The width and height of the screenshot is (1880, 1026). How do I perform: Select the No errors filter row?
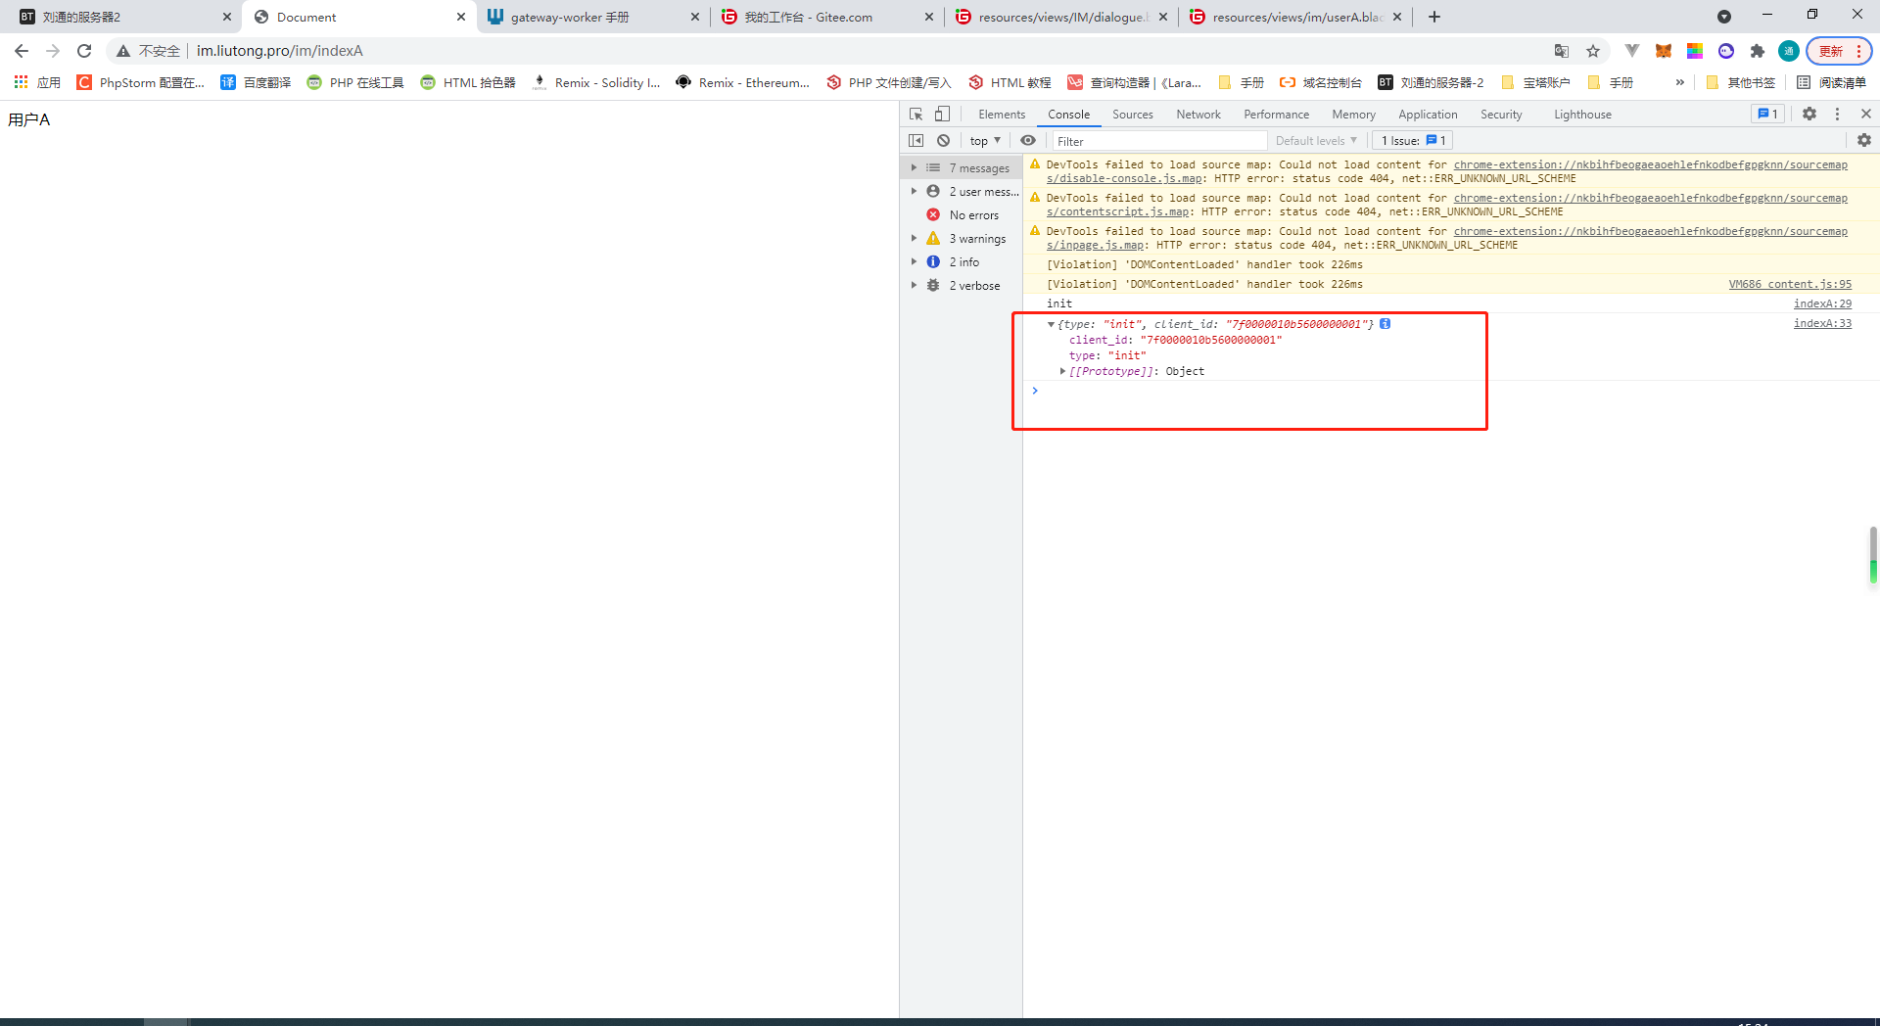tap(962, 215)
